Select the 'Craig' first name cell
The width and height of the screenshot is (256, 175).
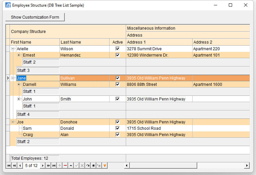pos(41,135)
